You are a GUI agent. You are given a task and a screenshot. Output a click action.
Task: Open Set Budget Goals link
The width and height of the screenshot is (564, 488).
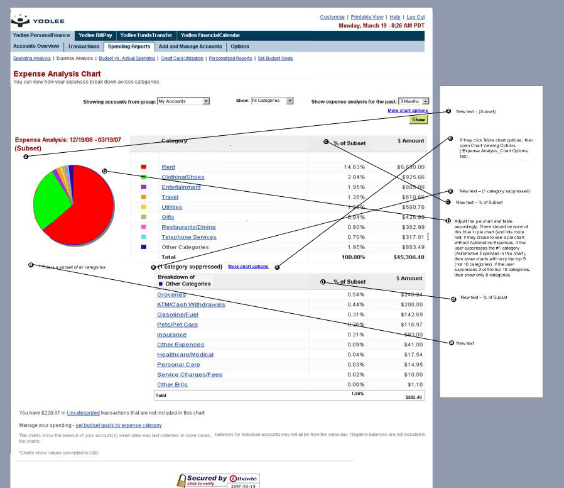[275, 58]
